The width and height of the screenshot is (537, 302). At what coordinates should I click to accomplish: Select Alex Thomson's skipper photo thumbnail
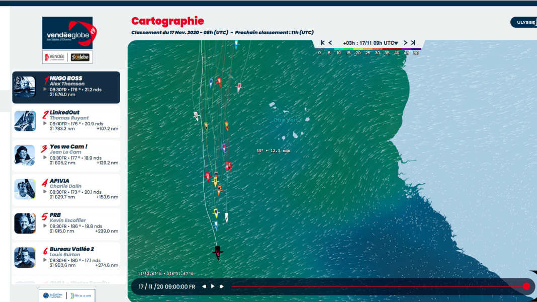point(25,87)
